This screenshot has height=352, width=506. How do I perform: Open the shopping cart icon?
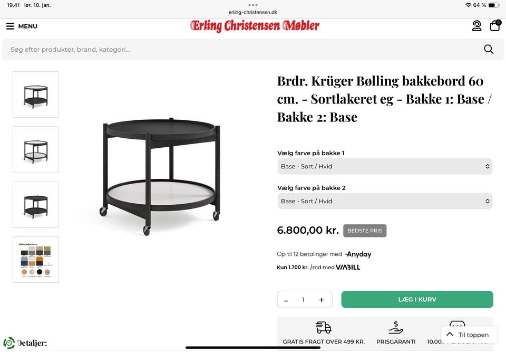[x=495, y=26]
